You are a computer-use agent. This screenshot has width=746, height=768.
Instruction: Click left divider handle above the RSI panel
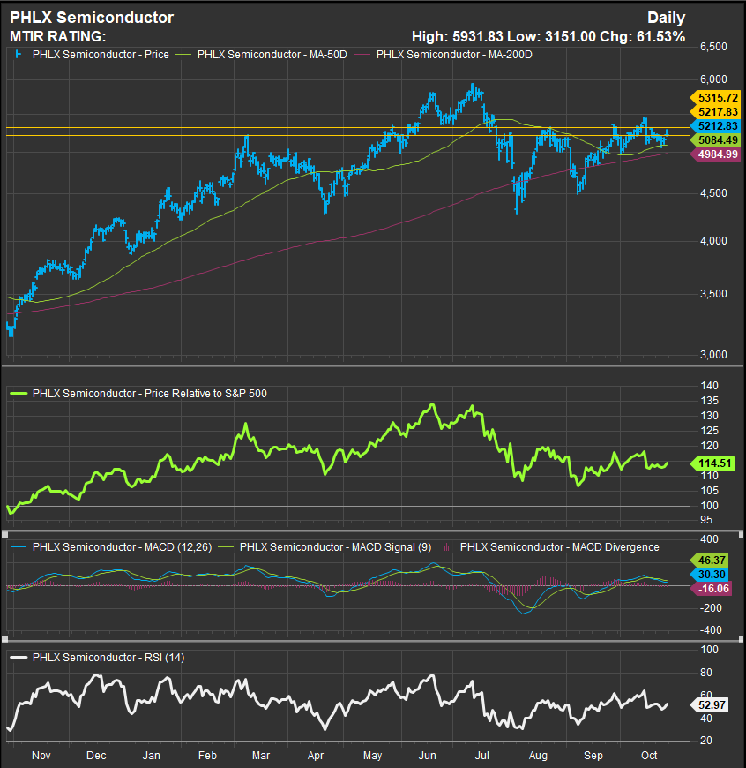coord(5,640)
